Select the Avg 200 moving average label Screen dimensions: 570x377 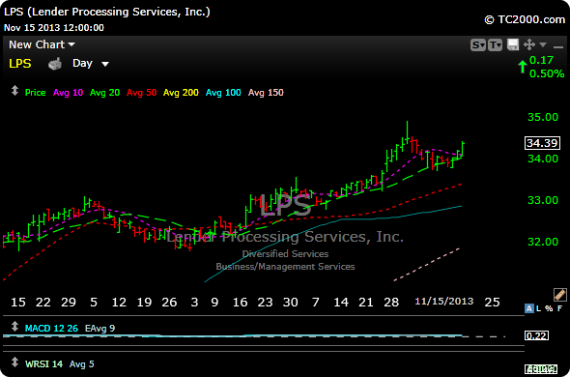[181, 93]
